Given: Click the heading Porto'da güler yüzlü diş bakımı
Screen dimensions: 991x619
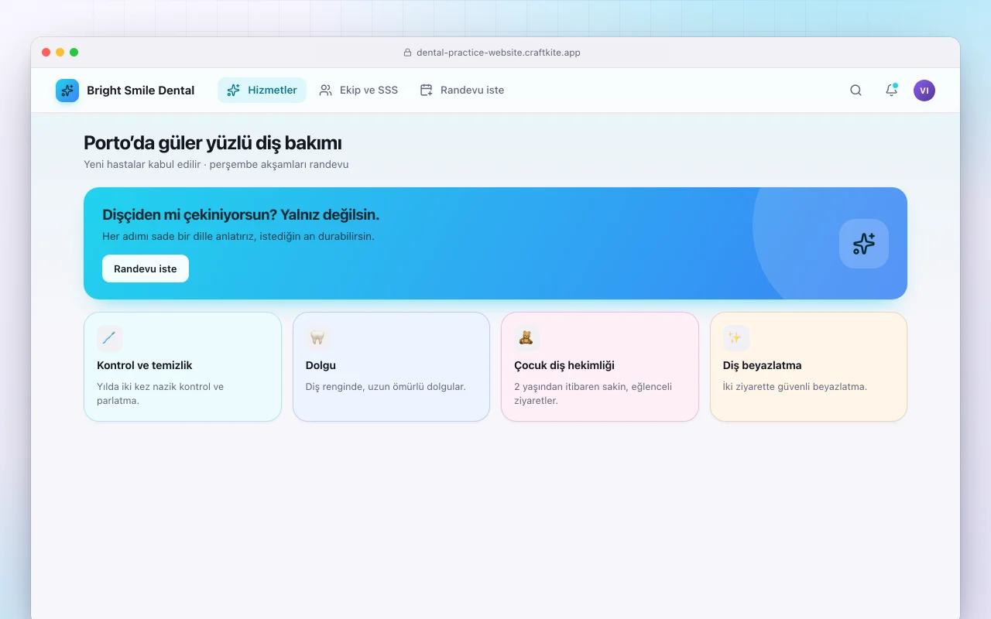Looking at the screenshot, I should pos(213,143).
